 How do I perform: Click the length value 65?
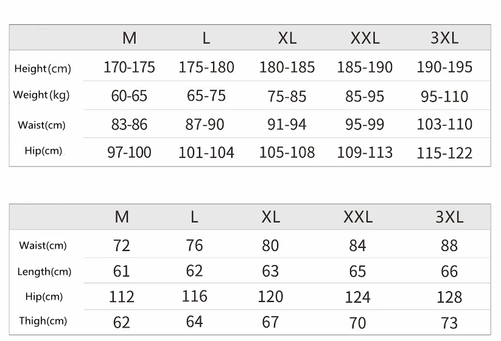(357, 271)
